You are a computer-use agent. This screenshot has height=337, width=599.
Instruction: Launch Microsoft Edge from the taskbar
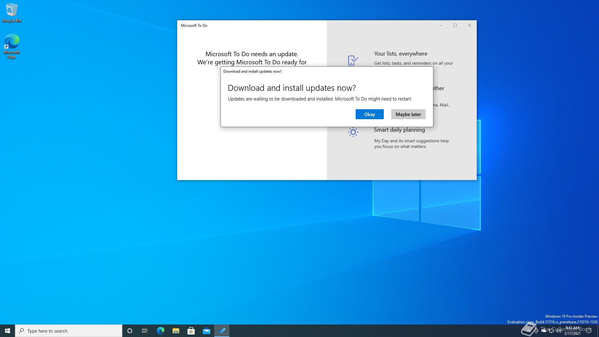point(160,331)
